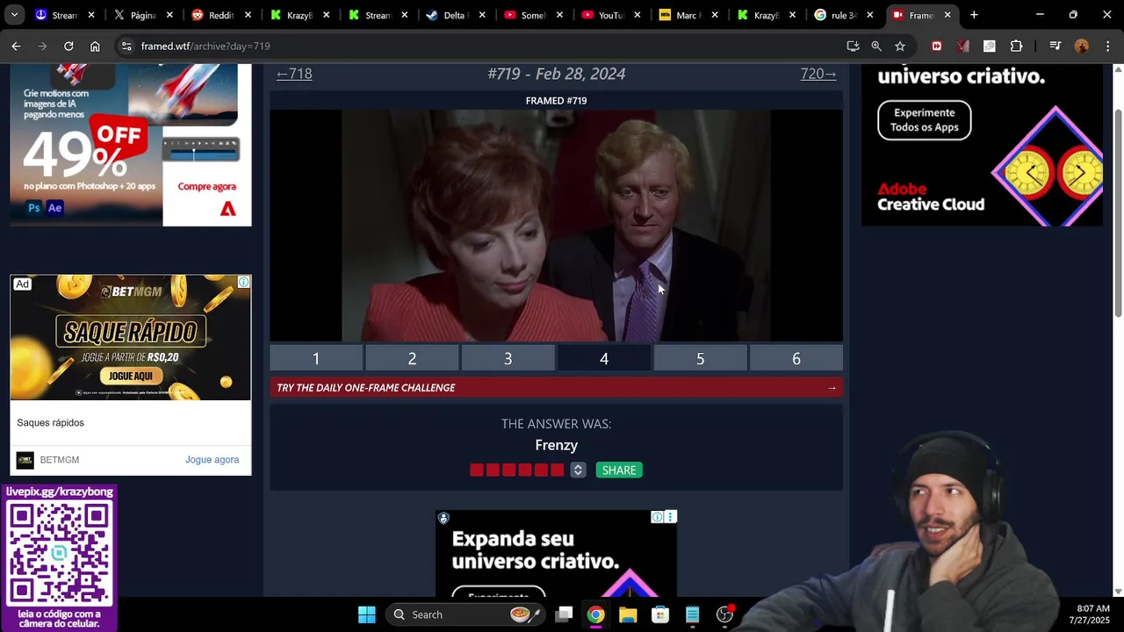Click the browser forward arrow
The height and width of the screenshot is (632, 1124).
42,46
